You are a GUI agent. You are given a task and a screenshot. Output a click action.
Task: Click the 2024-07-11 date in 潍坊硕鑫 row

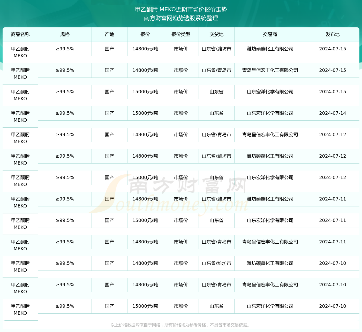click(333, 199)
